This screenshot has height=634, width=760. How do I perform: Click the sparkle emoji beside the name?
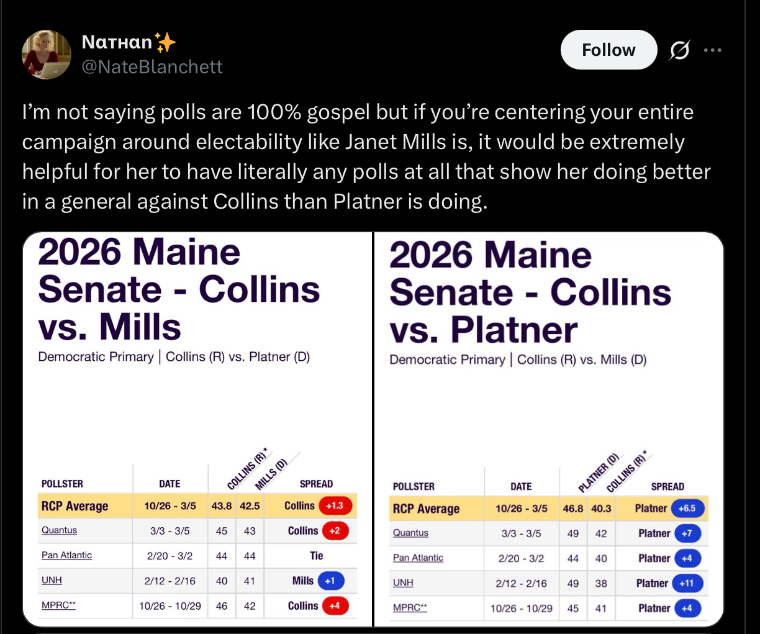click(165, 42)
